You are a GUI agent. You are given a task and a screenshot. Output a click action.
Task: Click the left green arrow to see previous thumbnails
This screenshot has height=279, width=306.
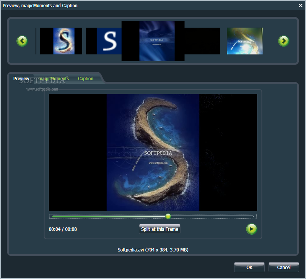click(22, 41)
